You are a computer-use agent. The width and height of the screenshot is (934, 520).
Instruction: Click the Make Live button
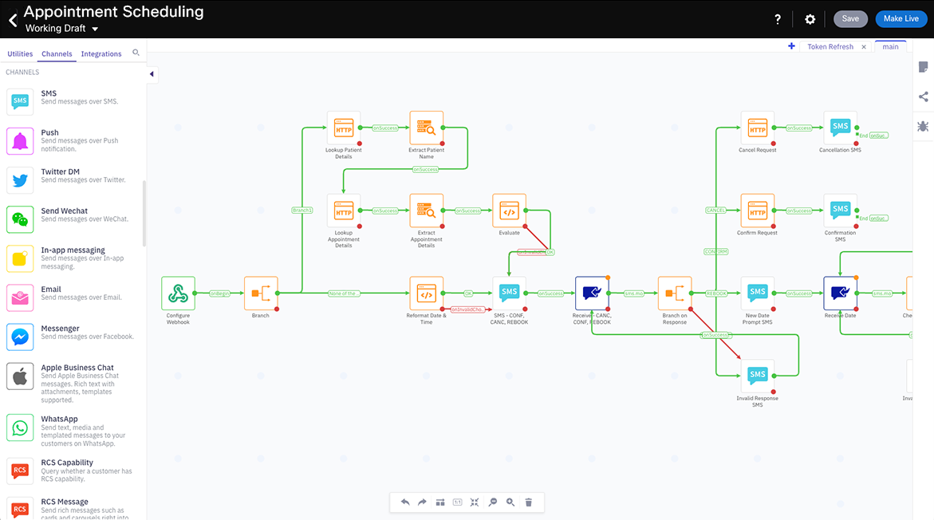[901, 18]
